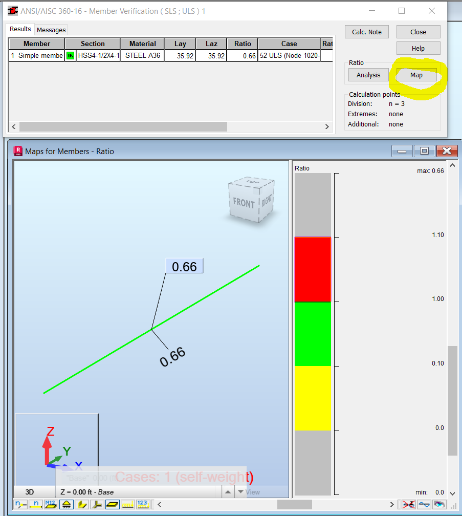This screenshot has width=462, height=516.
Task: Open the screen capture icon
Action: coord(439,505)
